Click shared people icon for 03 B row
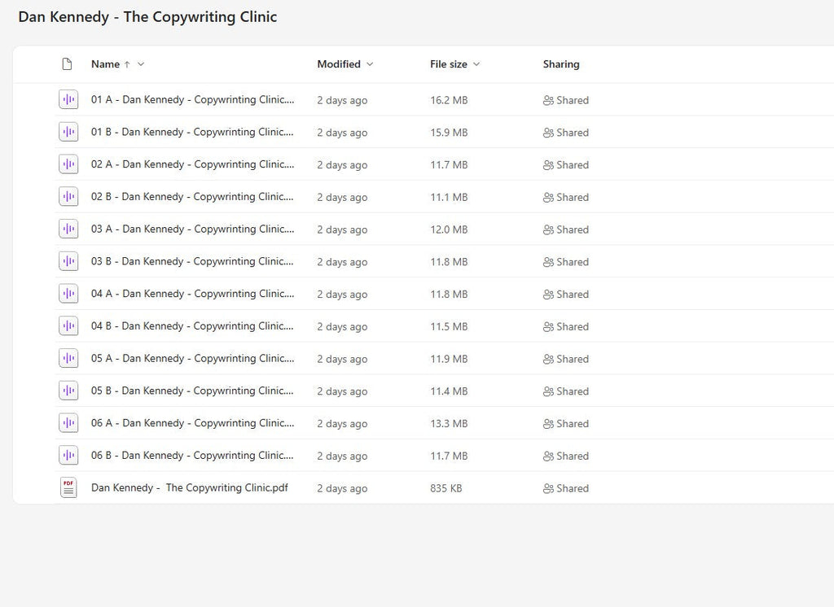 click(548, 262)
